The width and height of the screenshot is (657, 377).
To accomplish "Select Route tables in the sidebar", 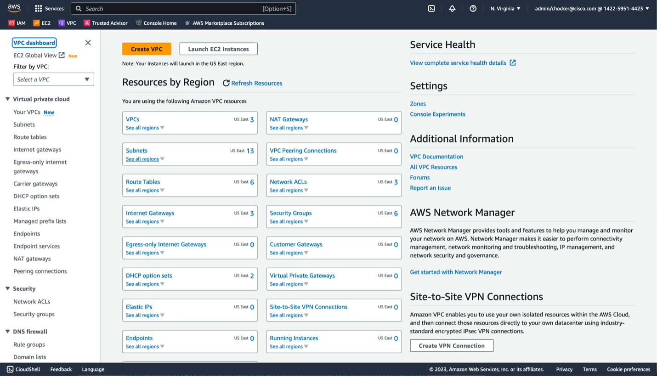I will coord(30,137).
